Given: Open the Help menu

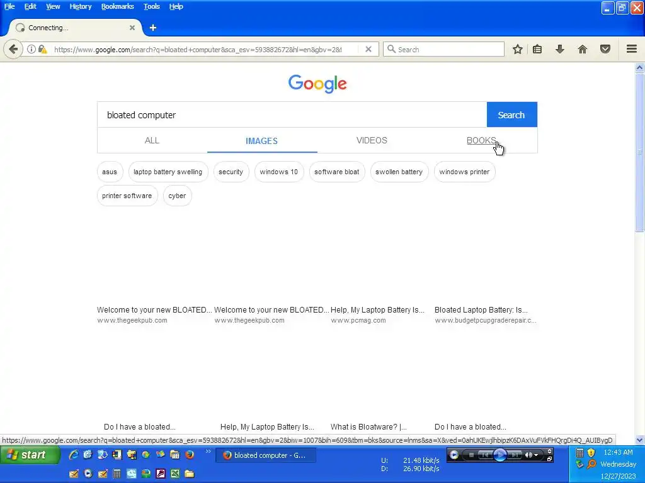Looking at the screenshot, I should click(x=176, y=6).
